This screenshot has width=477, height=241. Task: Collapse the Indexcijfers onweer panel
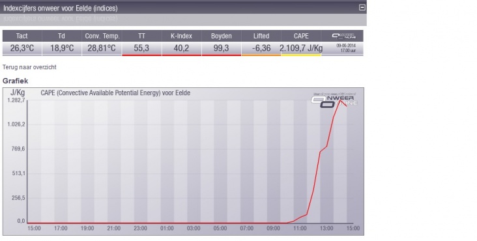362,8
